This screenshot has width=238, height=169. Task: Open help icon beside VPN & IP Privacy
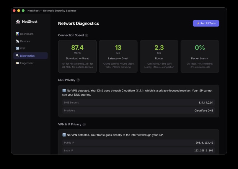(84, 124)
